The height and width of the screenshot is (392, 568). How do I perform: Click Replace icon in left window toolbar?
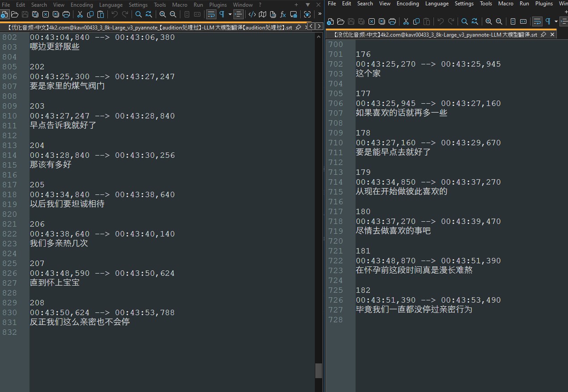[149, 14]
